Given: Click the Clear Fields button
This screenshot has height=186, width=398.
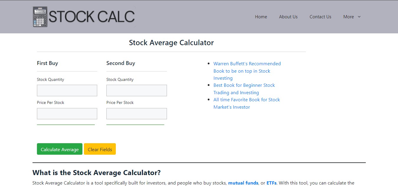Looking at the screenshot, I should [x=100, y=149].
